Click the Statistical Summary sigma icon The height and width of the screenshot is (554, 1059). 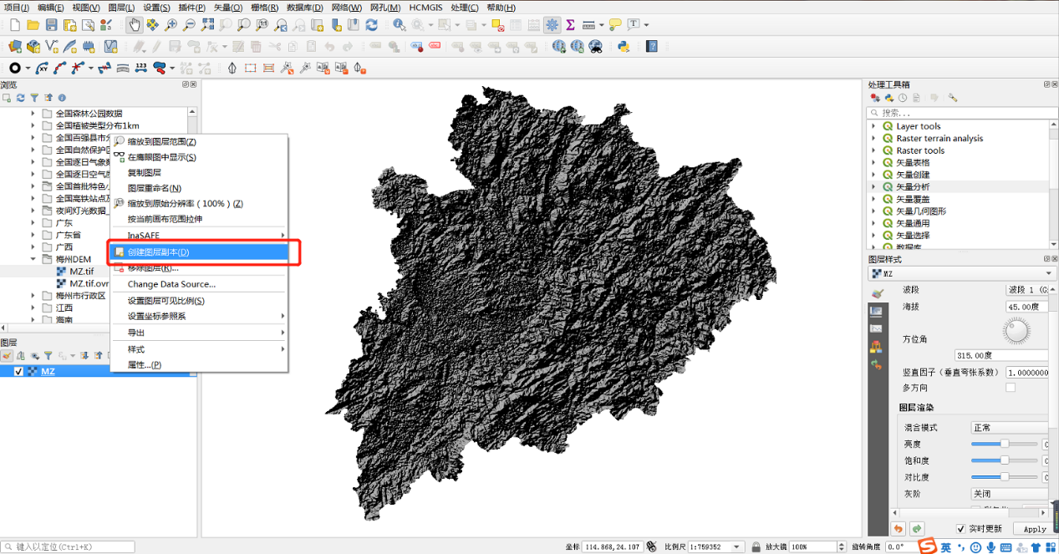click(570, 25)
